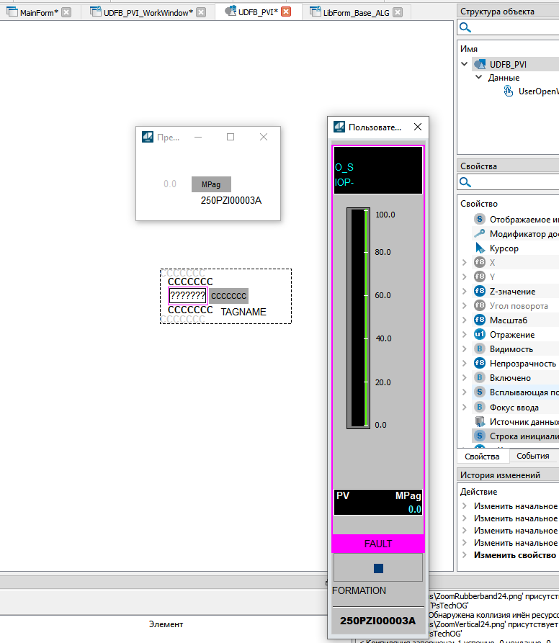Click the blue square icon below FAULT
The image size is (559, 643).
(x=378, y=568)
